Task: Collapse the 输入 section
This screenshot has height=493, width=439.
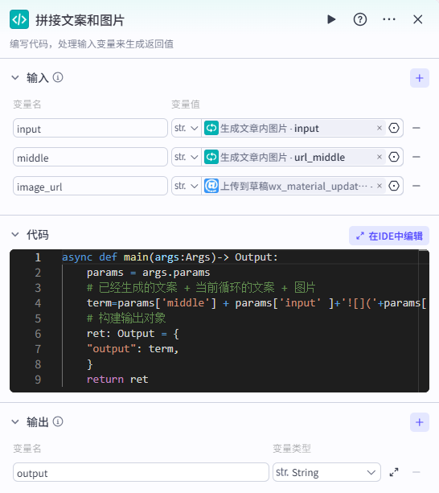Action: coord(14,77)
